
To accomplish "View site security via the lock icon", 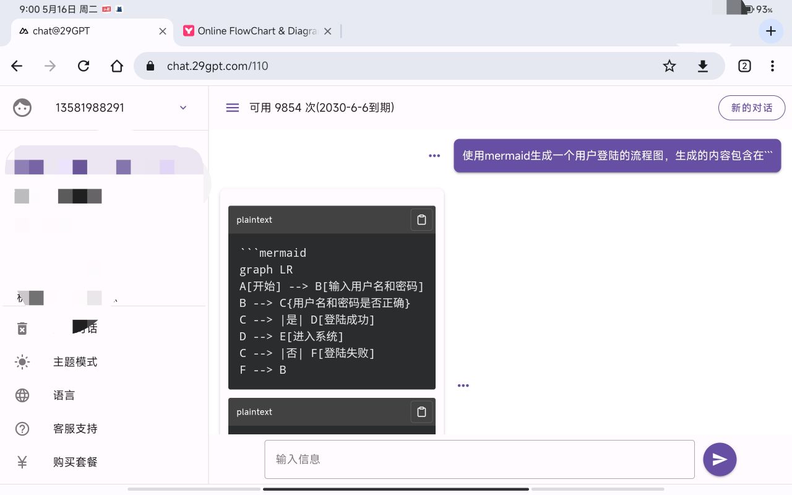I will (150, 66).
